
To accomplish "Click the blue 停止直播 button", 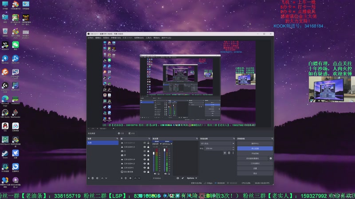I will 255,149.
